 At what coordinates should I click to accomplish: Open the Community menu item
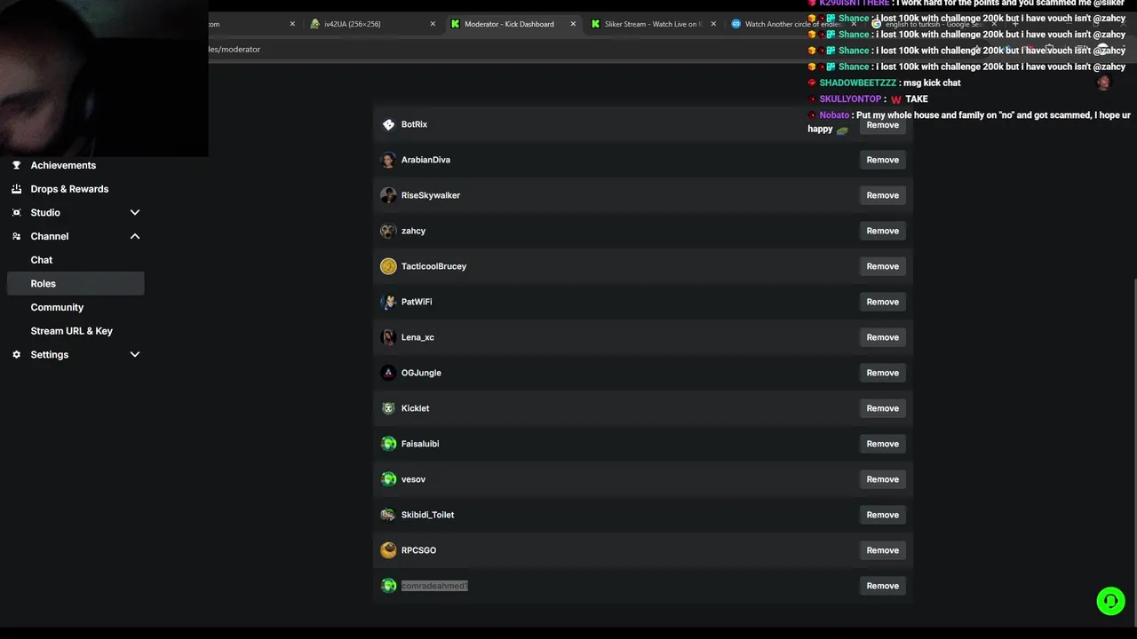tap(57, 307)
